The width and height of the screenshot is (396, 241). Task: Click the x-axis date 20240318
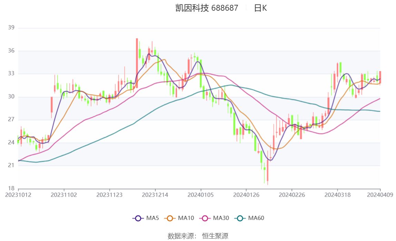coord(337,195)
